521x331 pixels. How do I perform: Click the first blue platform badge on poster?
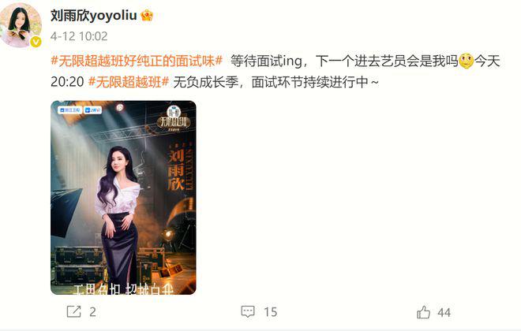pos(69,110)
